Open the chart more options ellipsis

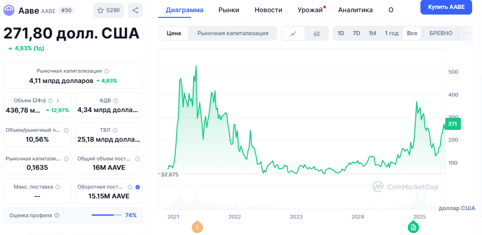467,33
